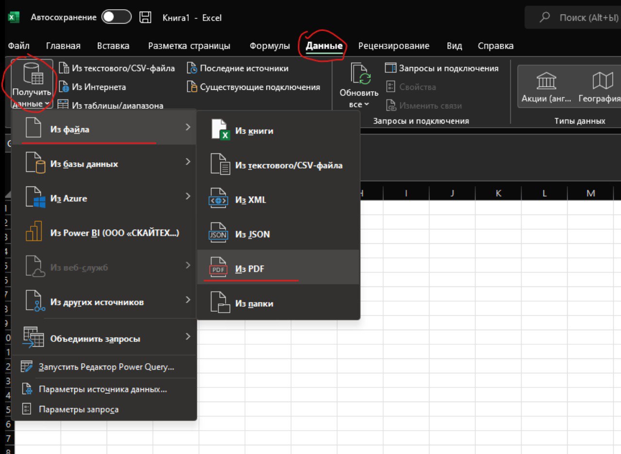Expand the Объединить запросы submenu arrow
Image resolution: width=621 pixels, height=454 pixels.
pos(188,336)
